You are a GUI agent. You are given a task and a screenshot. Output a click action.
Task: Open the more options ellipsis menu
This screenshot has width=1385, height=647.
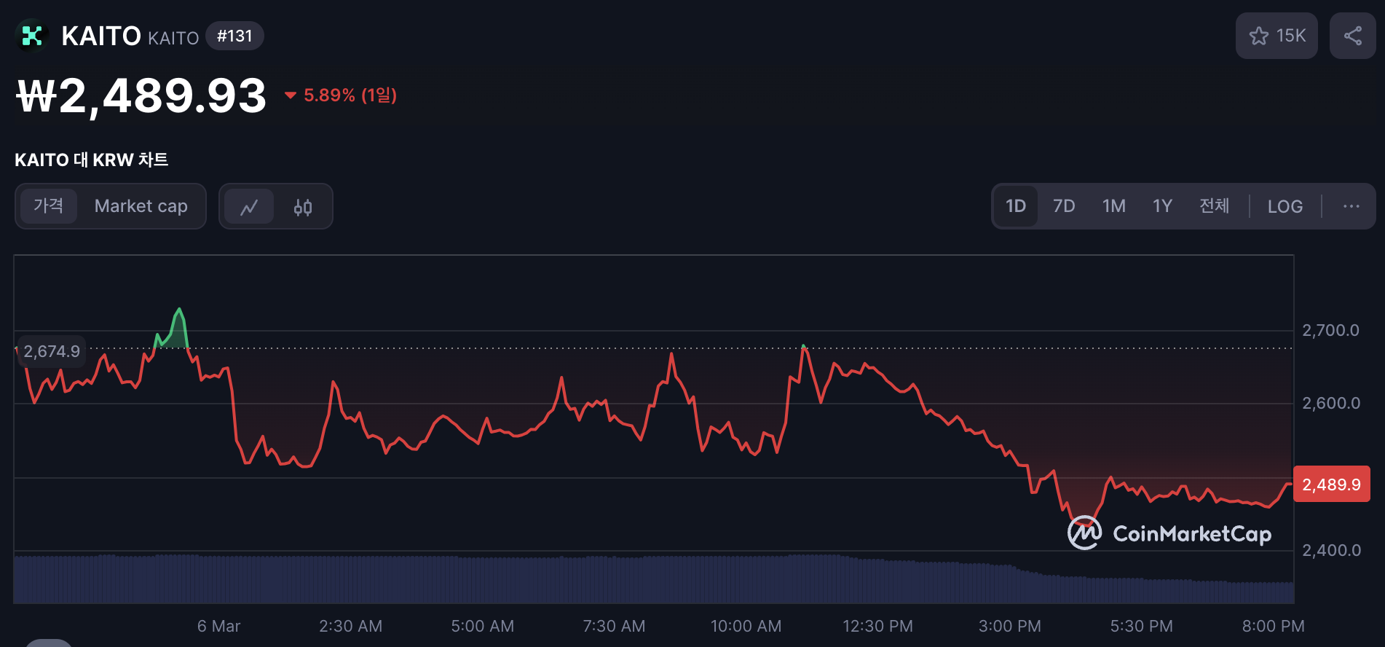tap(1352, 206)
